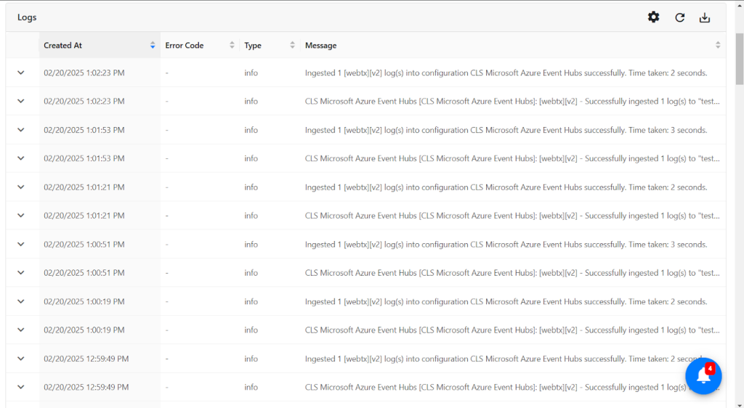
Task: Sort by Type column
Action: (292, 46)
